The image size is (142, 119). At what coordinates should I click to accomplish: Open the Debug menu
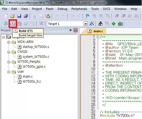(62, 9)
